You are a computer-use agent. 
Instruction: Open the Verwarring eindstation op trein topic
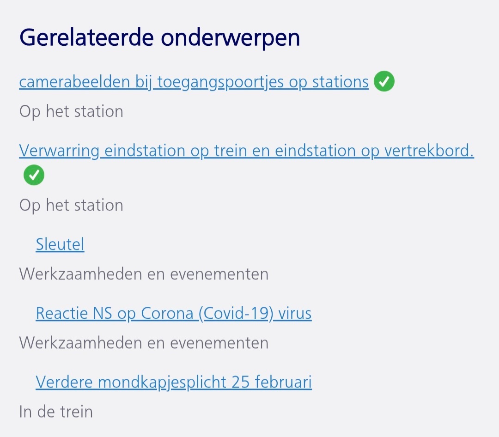click(246, 151)
